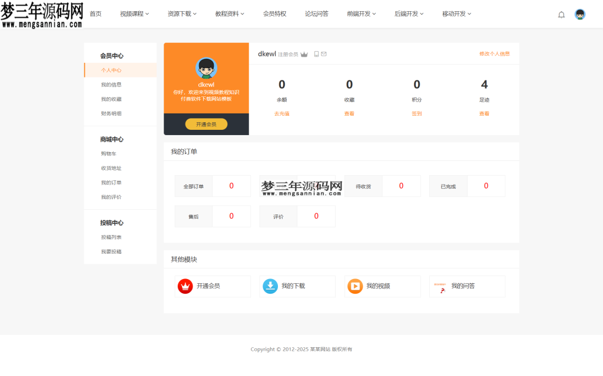Open 修改个人信息 link
The width and height of the screenshot is (603, 376).
[x=496, y=53]
